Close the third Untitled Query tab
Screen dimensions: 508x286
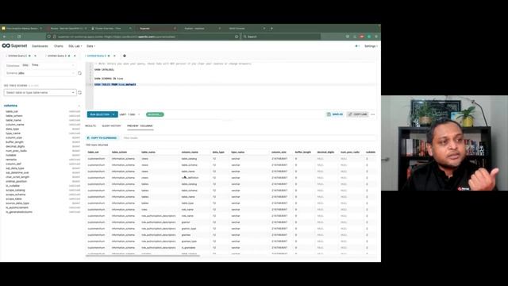[x=114, y=56]
